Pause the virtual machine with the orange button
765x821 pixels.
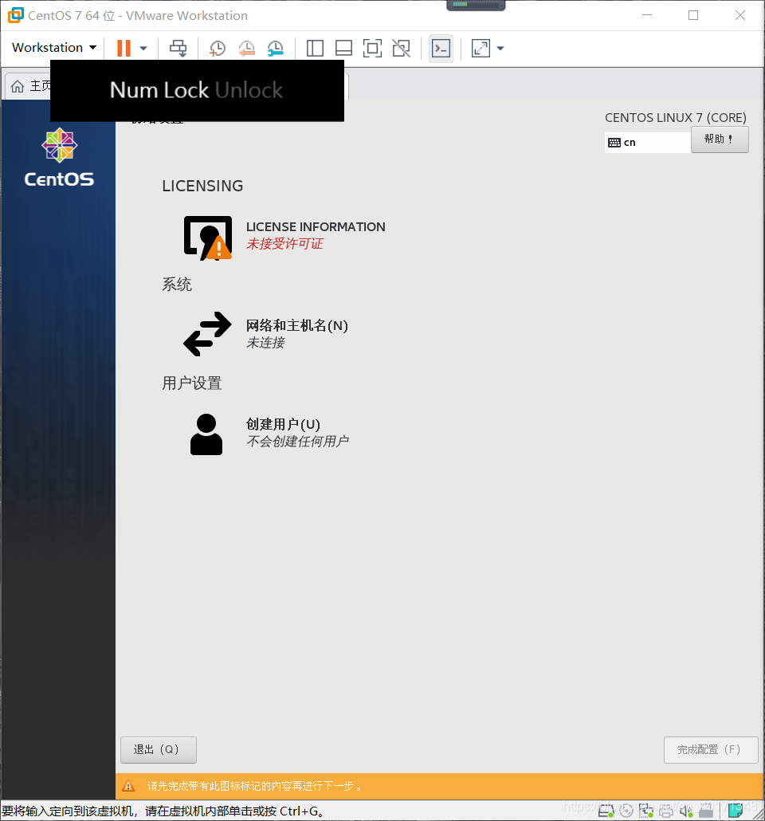(x=124, y=48)
